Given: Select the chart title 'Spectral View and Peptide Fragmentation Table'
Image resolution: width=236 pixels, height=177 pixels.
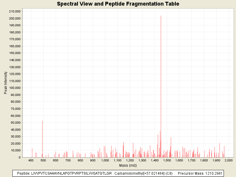Looking at the screenshot, I should click(118, 4).
